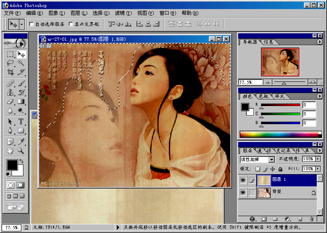
Task: Switch to 信息 tab
Action: [x=269, y=42]
